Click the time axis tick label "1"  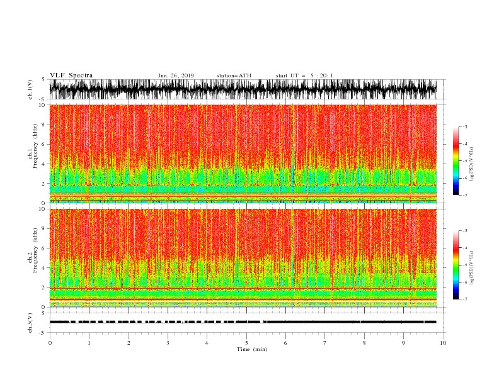coord(89,343)
